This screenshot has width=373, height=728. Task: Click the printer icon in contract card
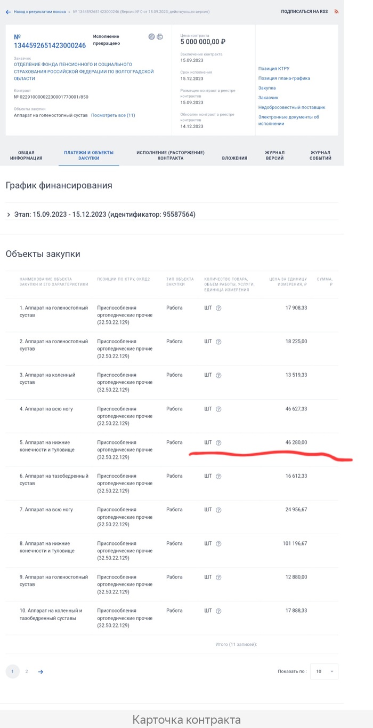[x=160, y=37]
